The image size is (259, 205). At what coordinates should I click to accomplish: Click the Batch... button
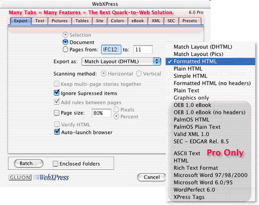[x=29, y=164]
